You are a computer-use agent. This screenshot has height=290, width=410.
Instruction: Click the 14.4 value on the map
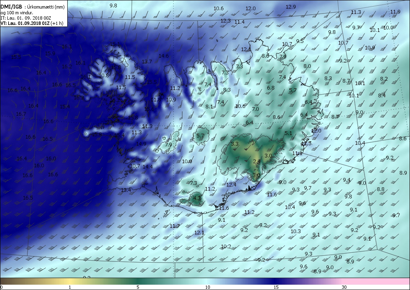click(x=148, y=166)
